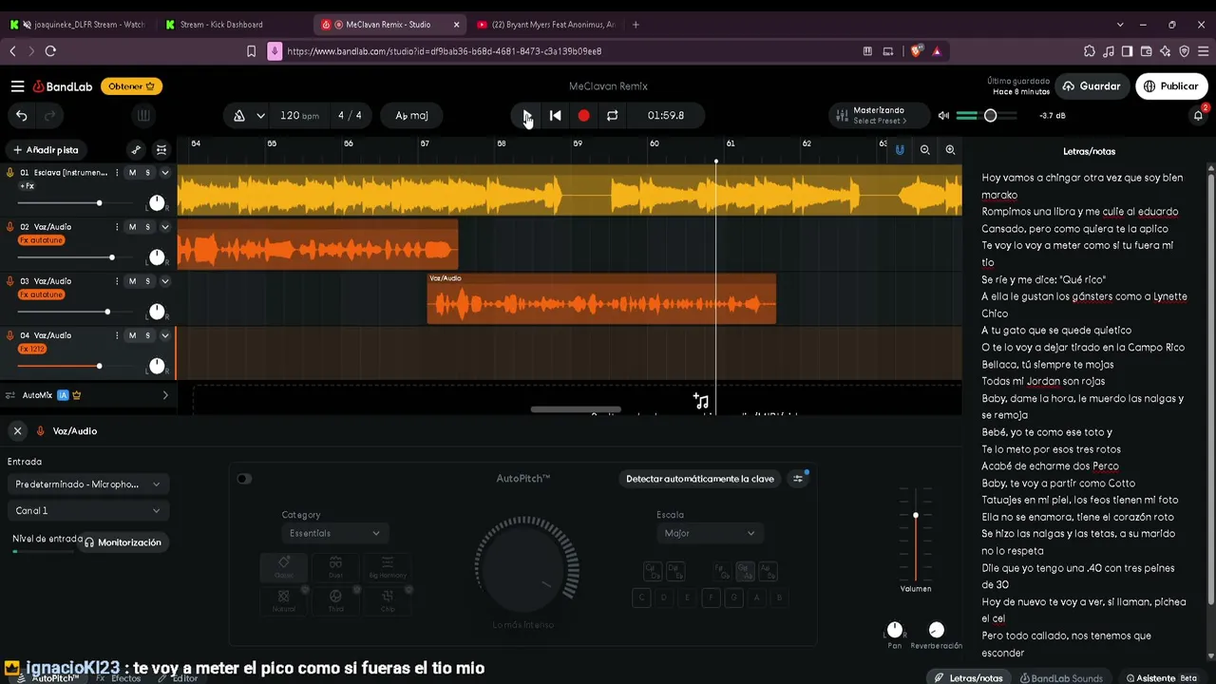Undo the last action
Viewport: 1216px width, 684px height.
(x=22, y=116)
